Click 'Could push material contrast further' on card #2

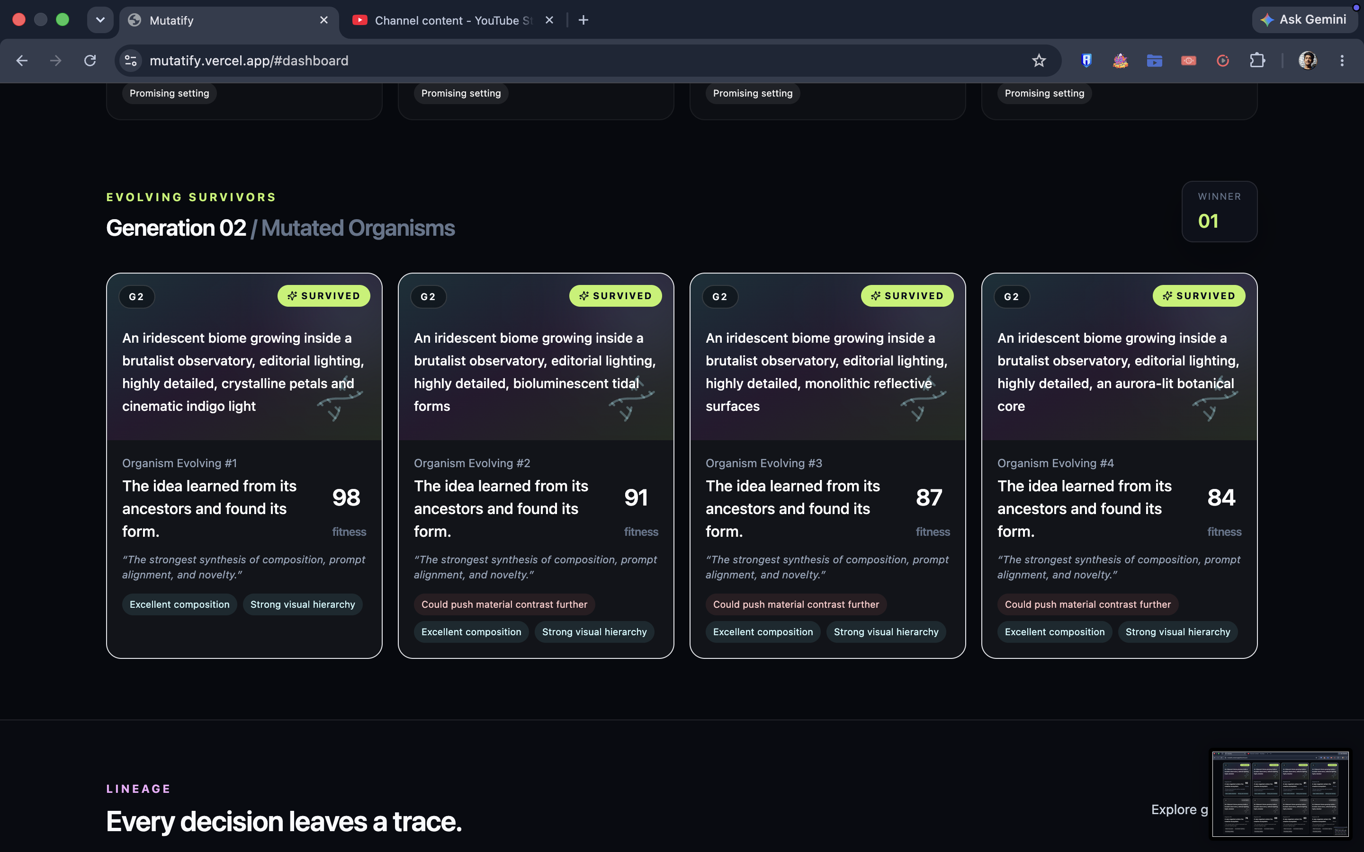click(x=504, y=604)
